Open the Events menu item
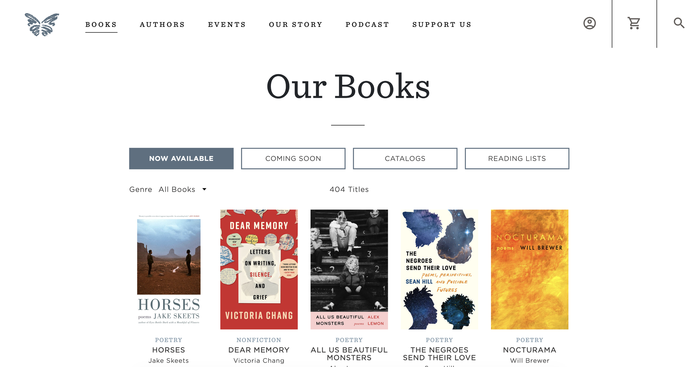This screenshot has height=367, width=699. point(227,25)
